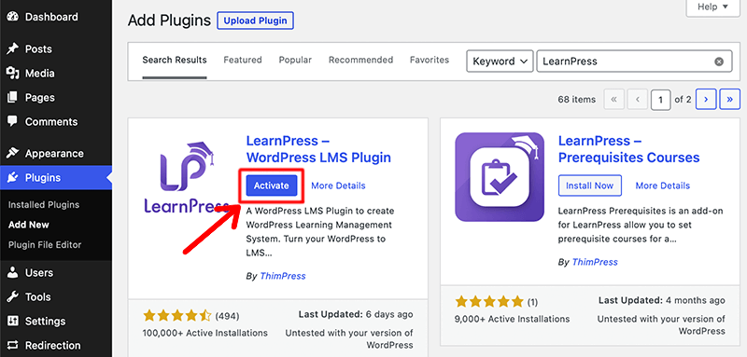
Task: Open ThimPress author link under LMS plugin
Action: click(283, 276)
